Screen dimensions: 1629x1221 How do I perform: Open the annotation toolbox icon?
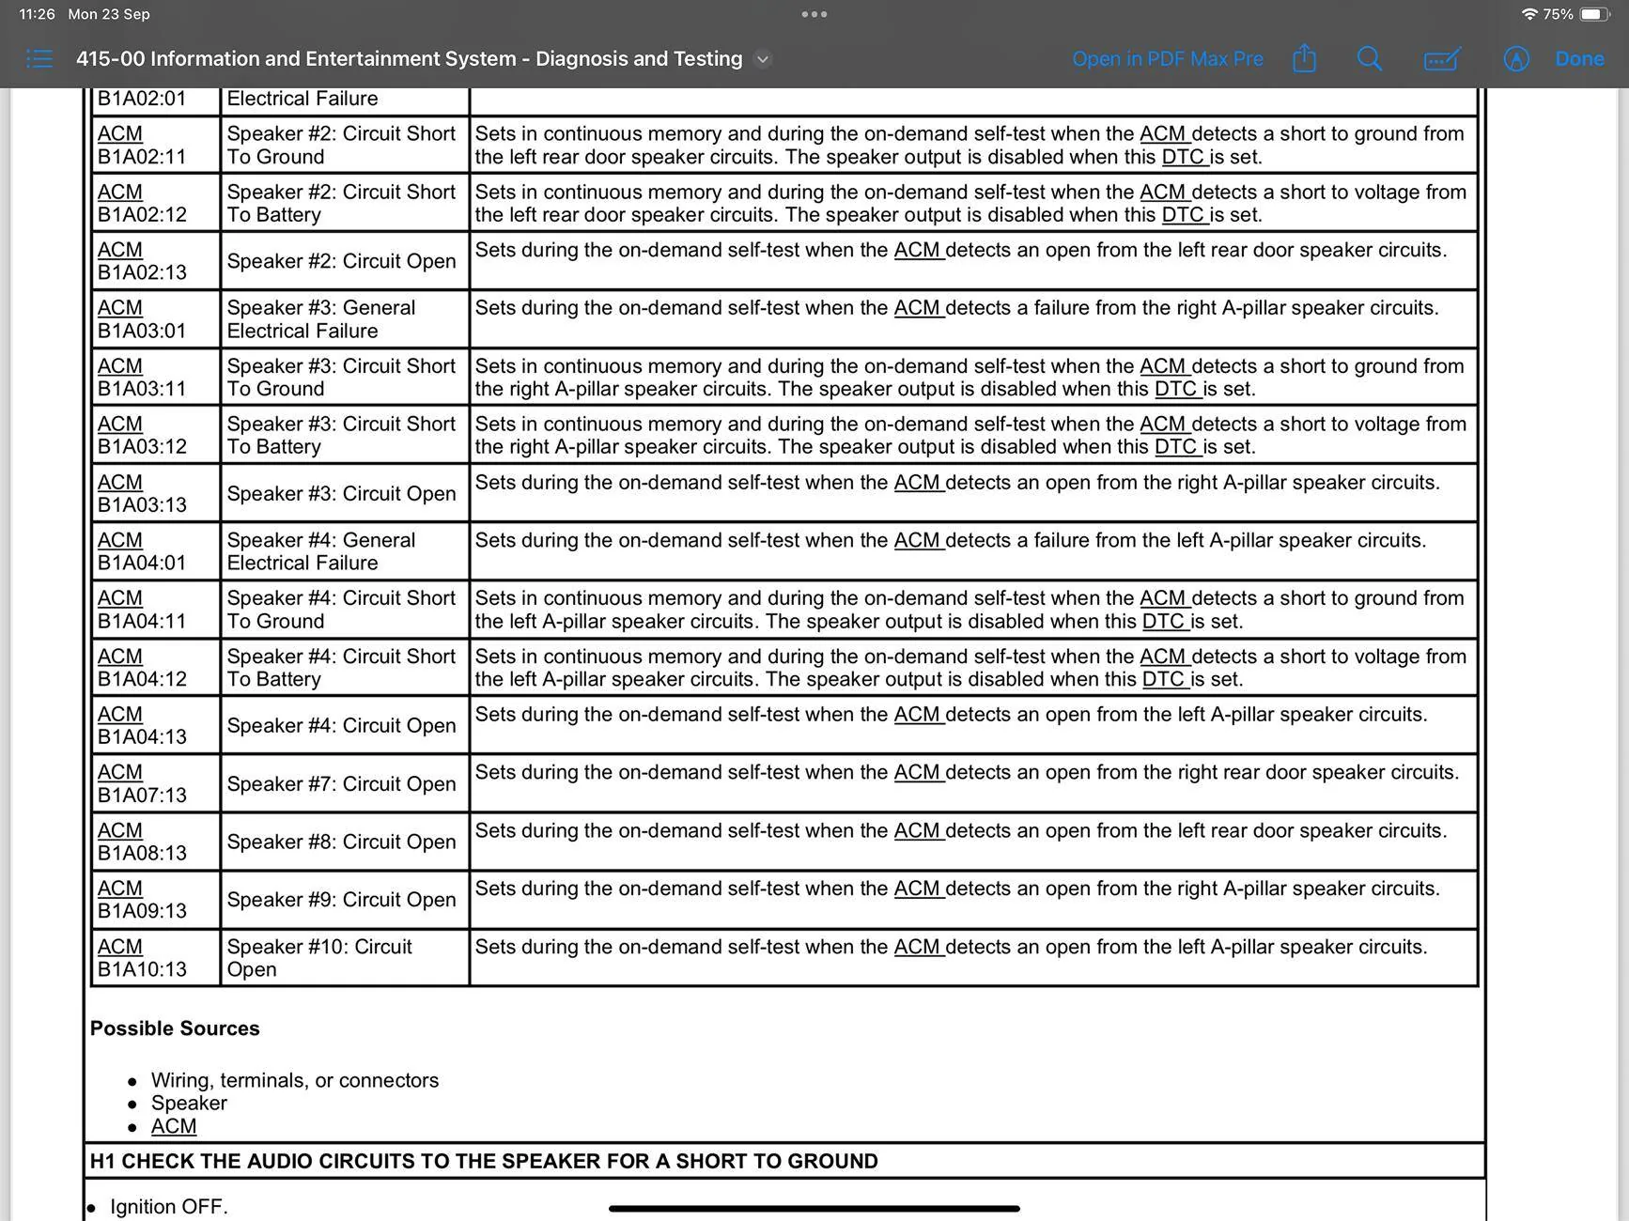pyautogui.click(x=1441, y=59)
